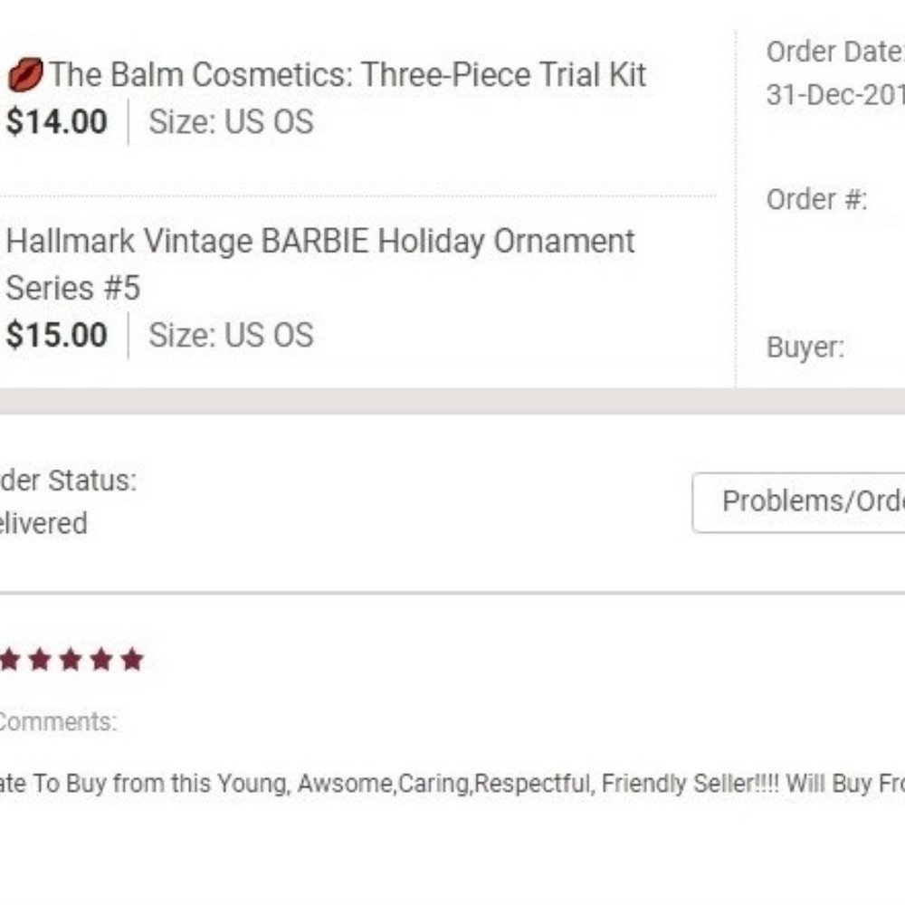This screenshot has width=905, height=905.
Task: Click the fifth rating star
Action: coord(132,660)
